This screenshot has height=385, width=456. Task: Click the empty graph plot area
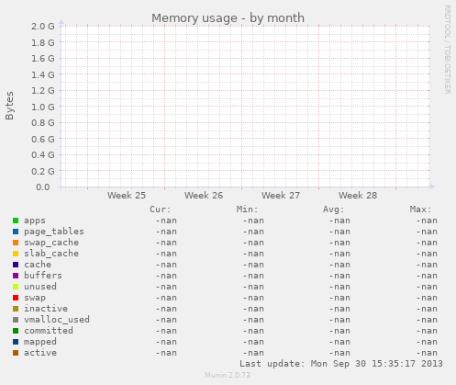(245, 107)
